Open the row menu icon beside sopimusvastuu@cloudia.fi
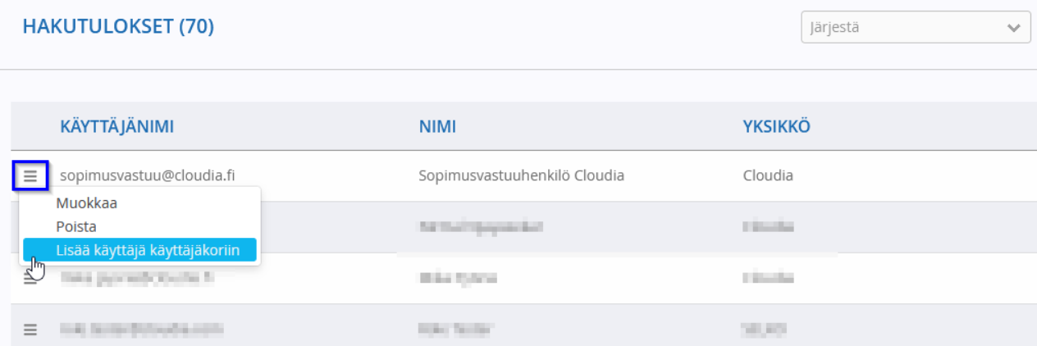The image size is (1037, 346). [x=30, y=175]
